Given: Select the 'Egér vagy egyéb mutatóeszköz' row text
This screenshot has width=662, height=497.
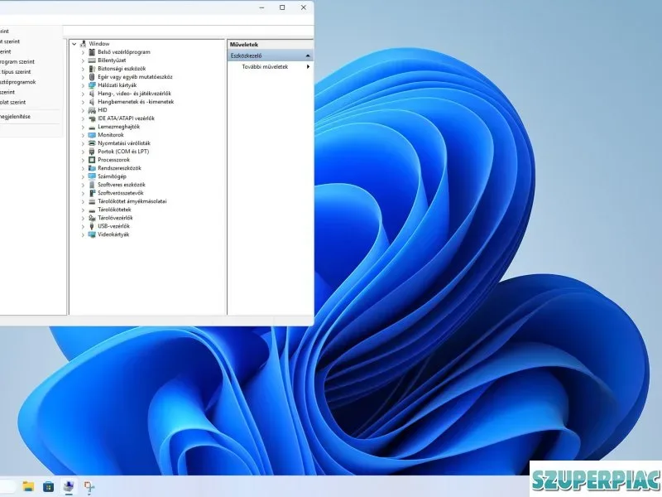Looking at the screenshot, I should click(x=135, y=77).
